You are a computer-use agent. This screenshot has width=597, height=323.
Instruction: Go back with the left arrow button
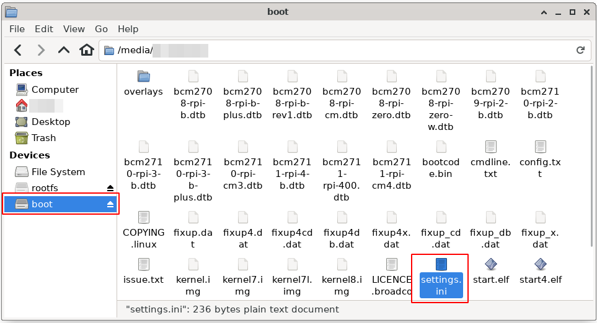click(18, 50)
